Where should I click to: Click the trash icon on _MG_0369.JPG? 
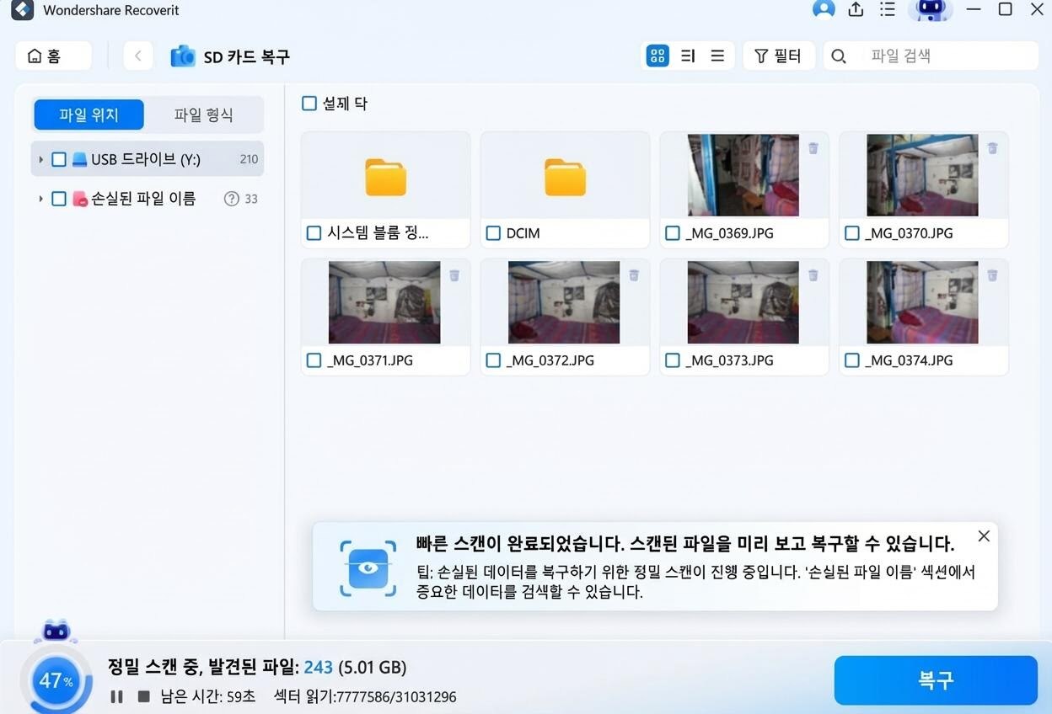coord(813,148)
